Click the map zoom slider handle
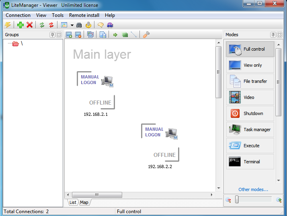Viewport: 287px width, 216px height. pyautogui.click(x=237, y=200)
